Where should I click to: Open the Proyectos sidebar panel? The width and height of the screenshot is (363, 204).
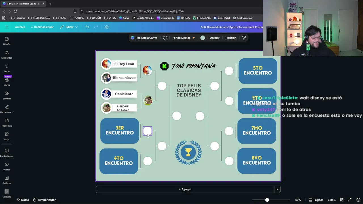coord(7,123)
